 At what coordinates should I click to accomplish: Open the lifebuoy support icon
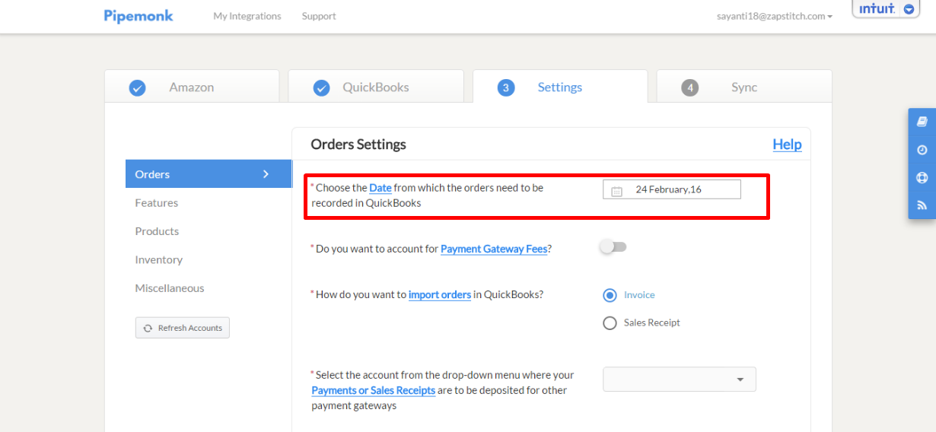pos(922,178)
